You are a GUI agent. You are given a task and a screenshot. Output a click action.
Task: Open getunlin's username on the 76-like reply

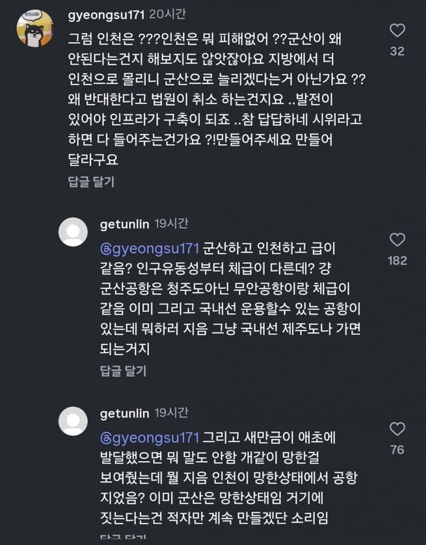[x=124, y=413]
